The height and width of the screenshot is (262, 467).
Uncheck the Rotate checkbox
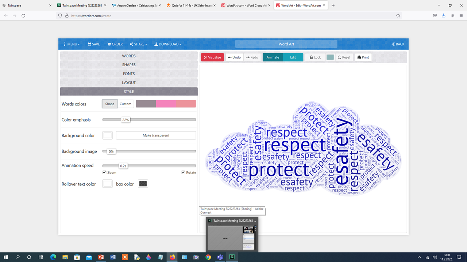[x=183, y=172]
